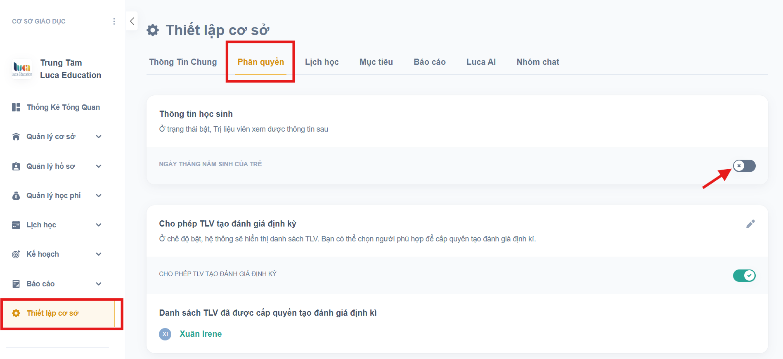Expand the Quản lý học phí chevron
This screenshot has width=783, height=359.
(x=99, y=196)
